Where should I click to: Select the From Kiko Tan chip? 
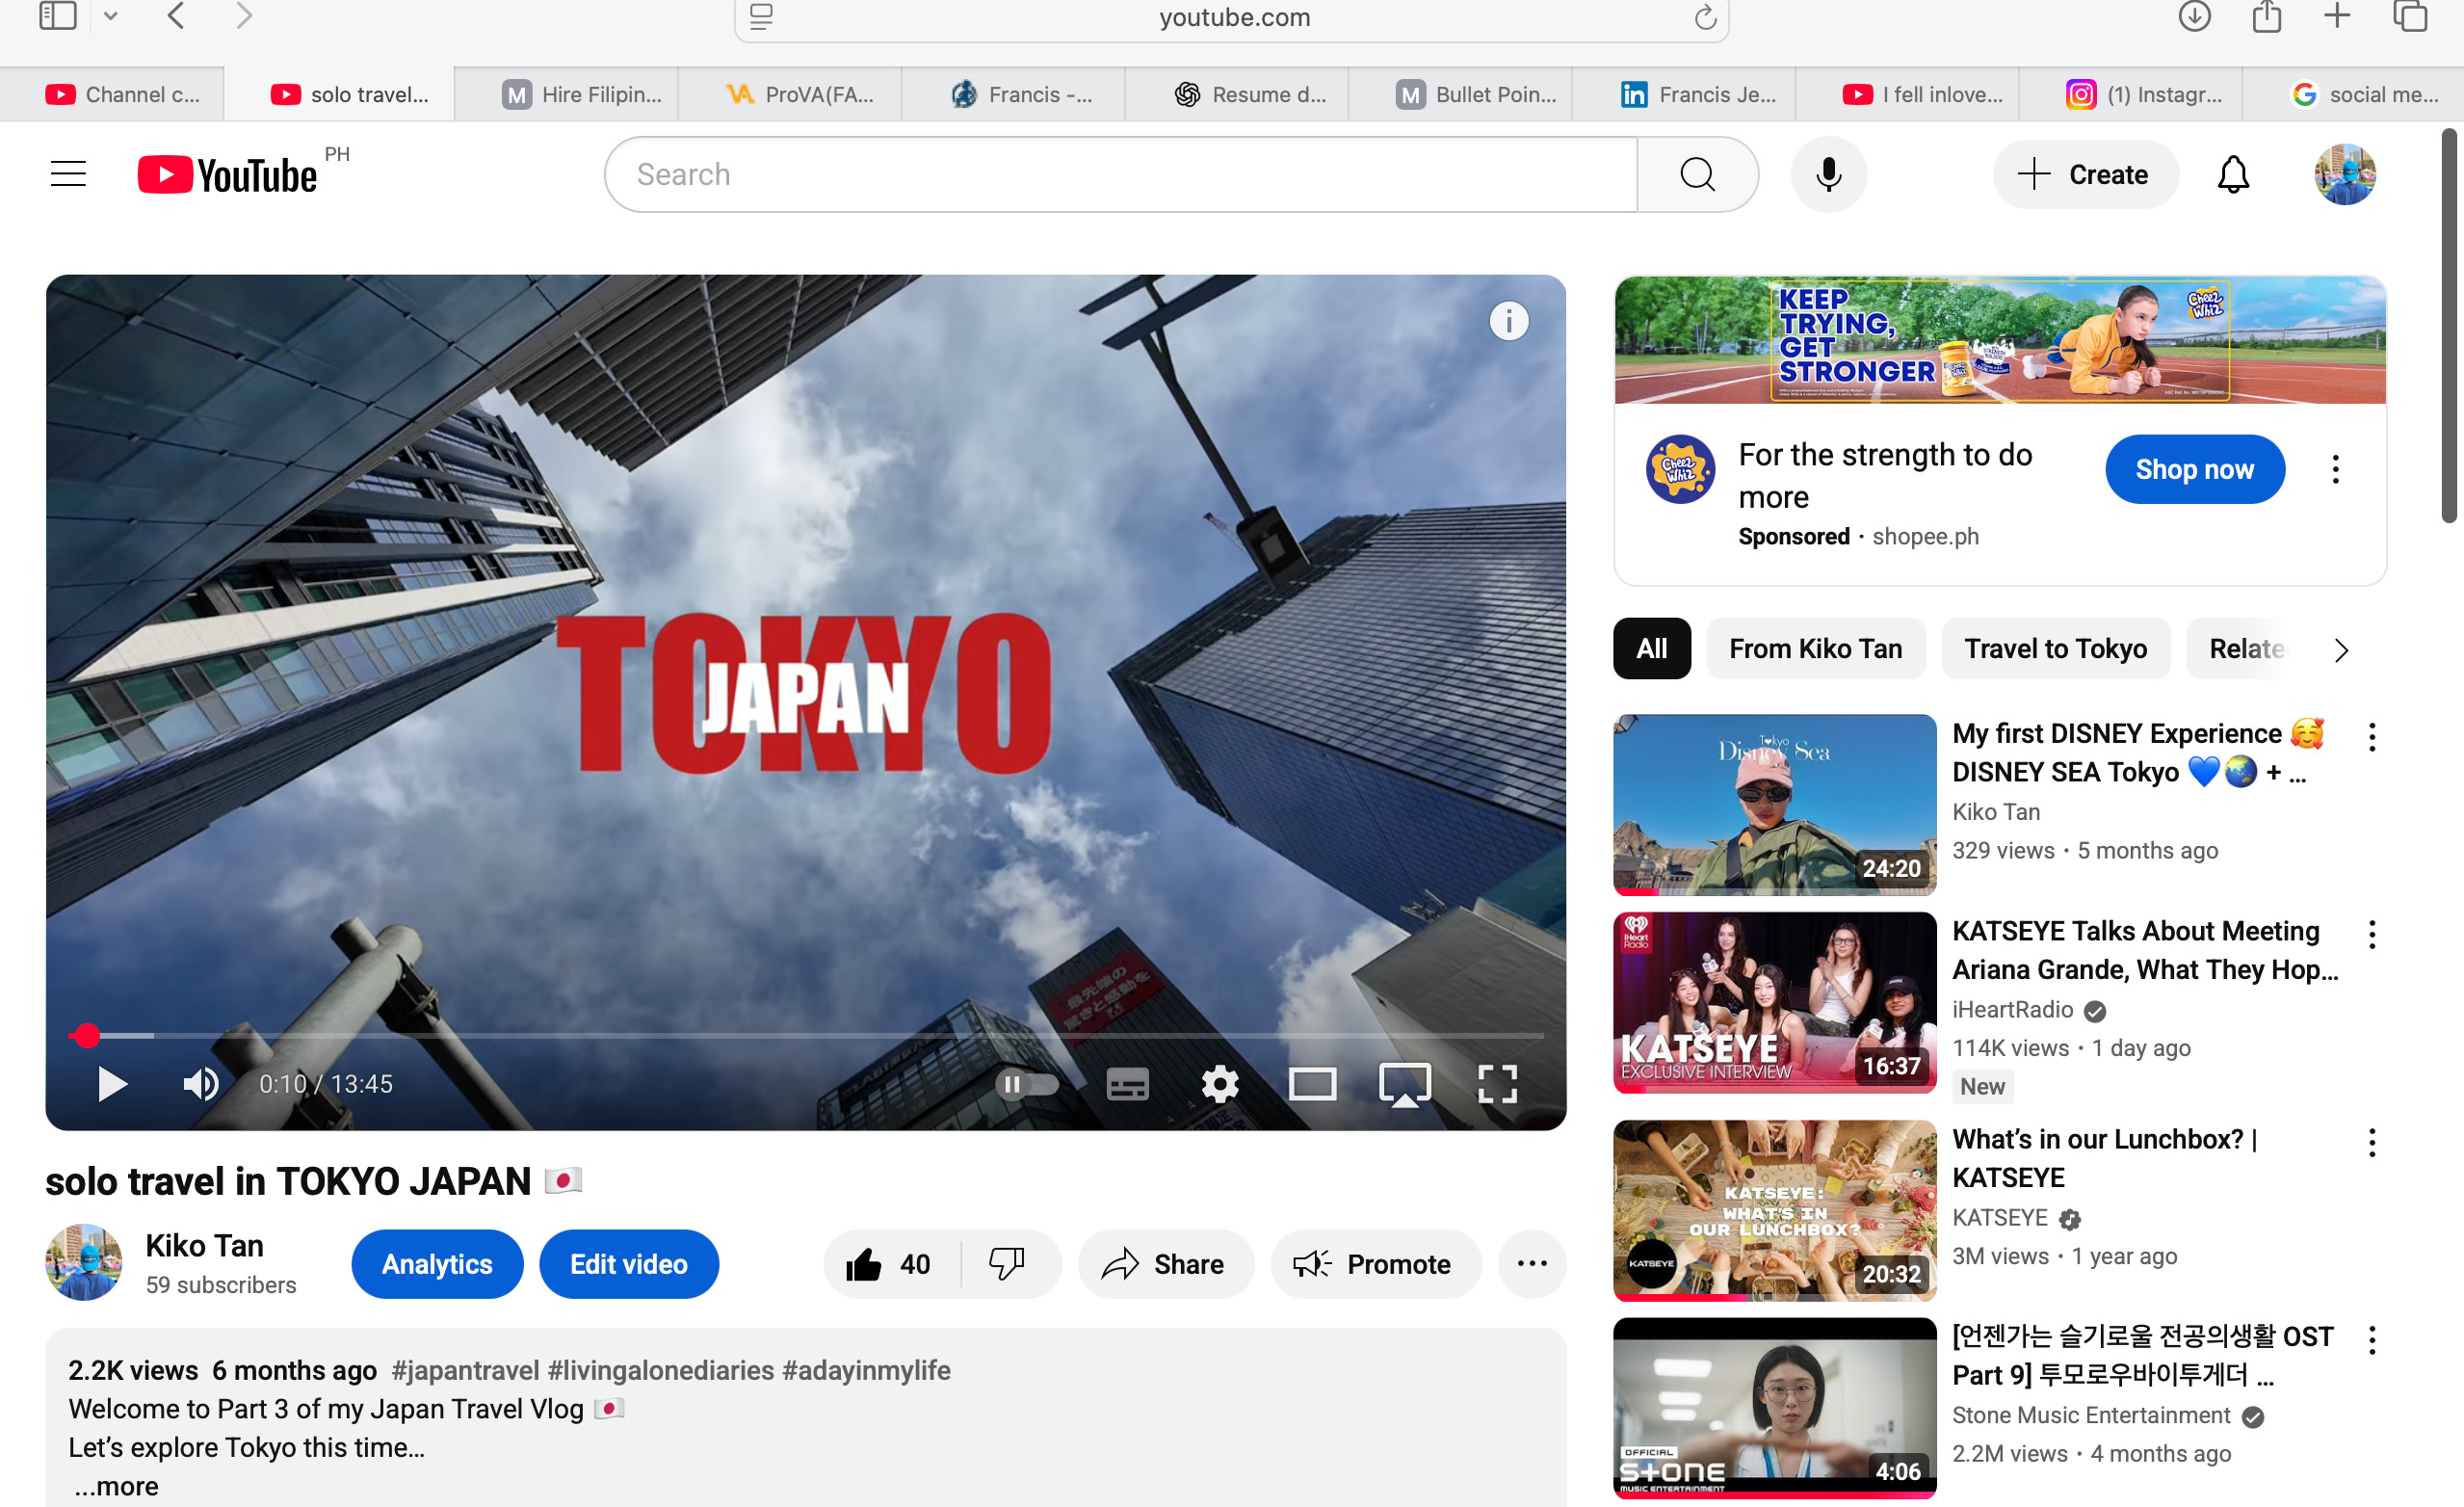point(1815,649)
